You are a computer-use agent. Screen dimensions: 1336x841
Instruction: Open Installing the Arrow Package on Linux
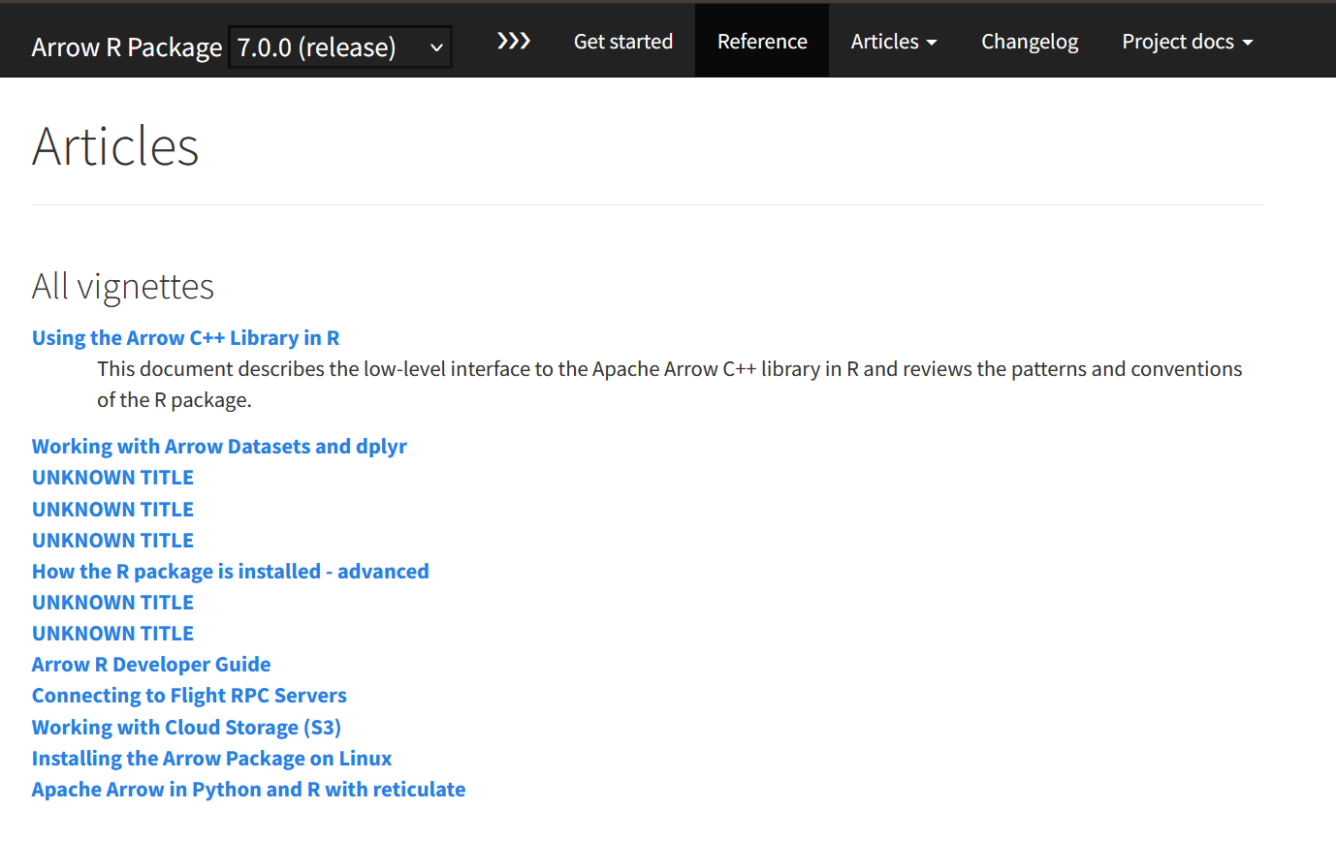point(212,759)
